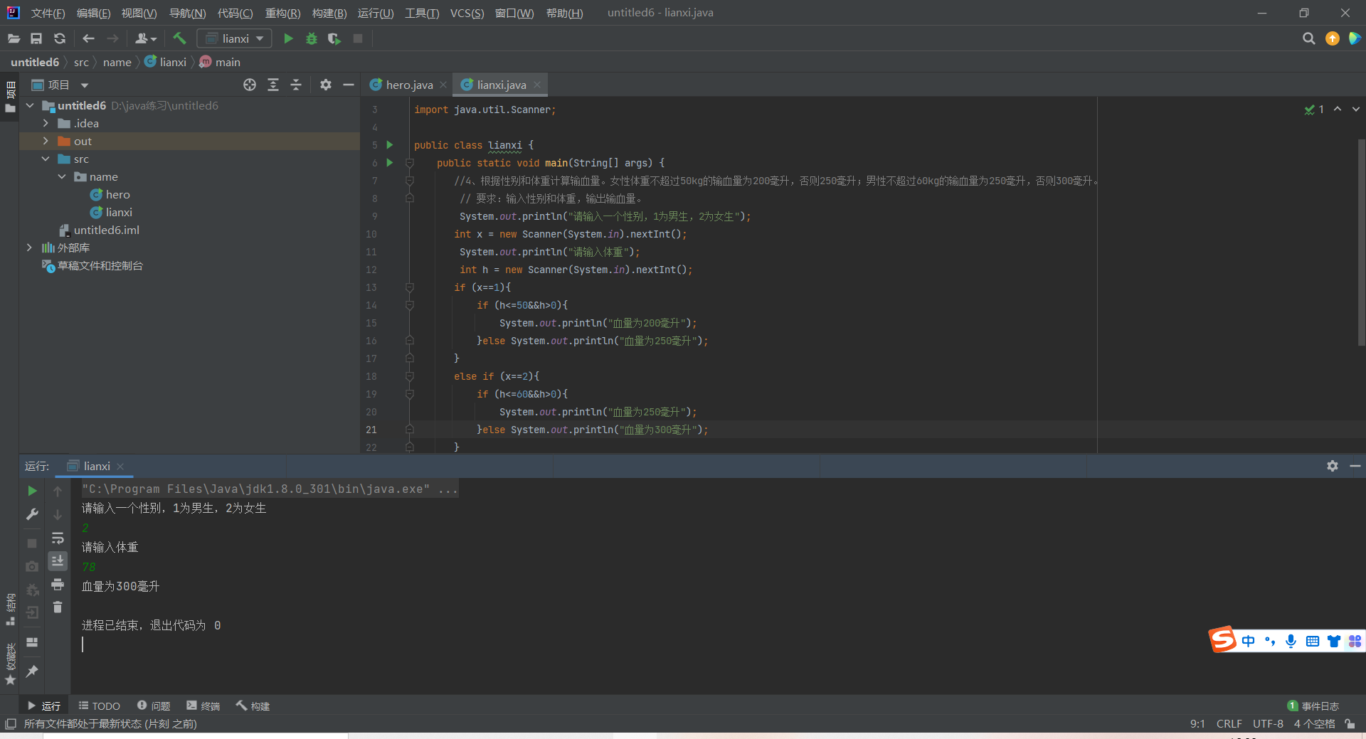1366x739 pixels.
Task: Click the green Run button in toolbar
Action: click(288, 38)
